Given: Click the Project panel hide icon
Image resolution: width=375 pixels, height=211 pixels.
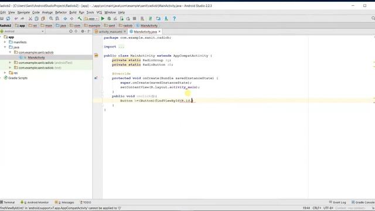Looking at the screenshot, I should point(89,31).
